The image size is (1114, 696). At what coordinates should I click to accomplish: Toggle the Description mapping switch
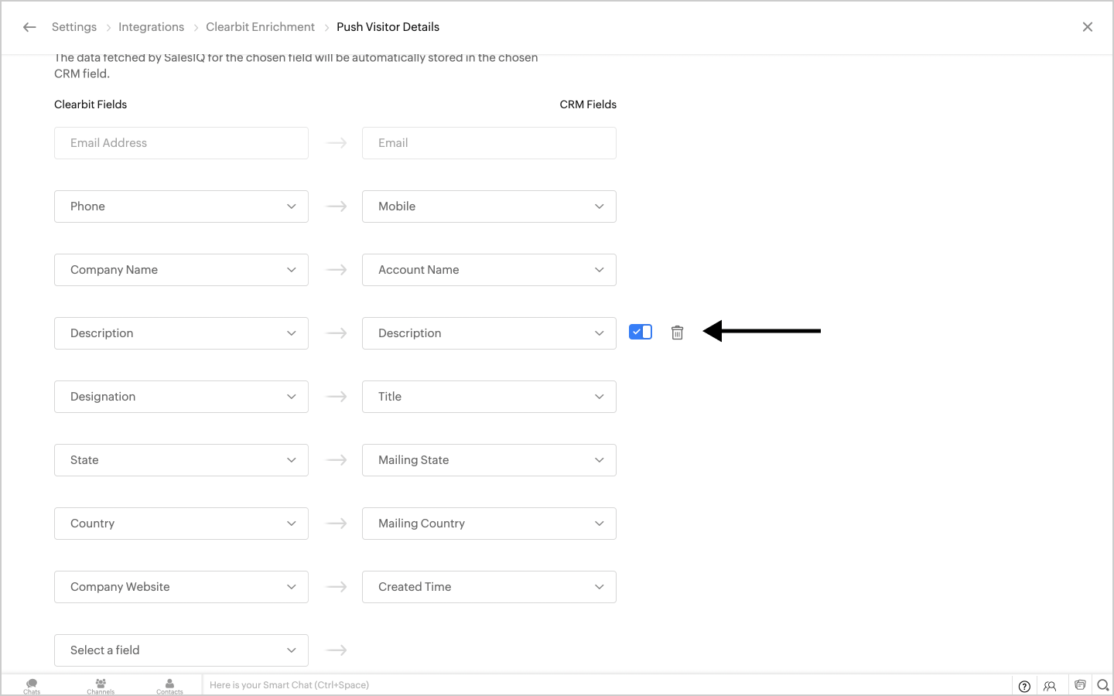click(641, 332)
